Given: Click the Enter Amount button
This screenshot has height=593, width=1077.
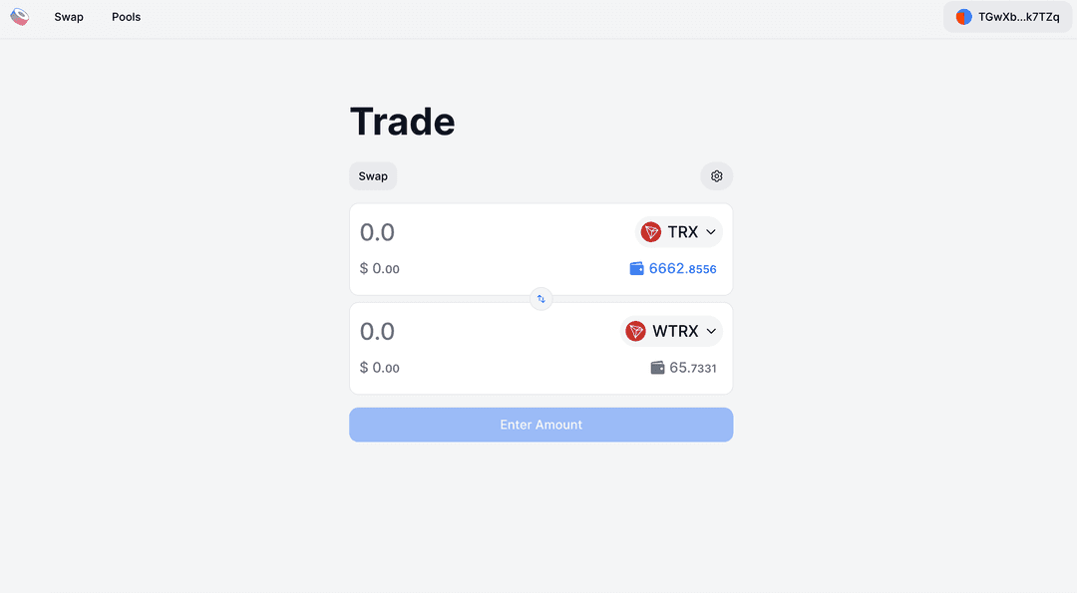Looking at the screenshot, I should click(x=540, y=425).
